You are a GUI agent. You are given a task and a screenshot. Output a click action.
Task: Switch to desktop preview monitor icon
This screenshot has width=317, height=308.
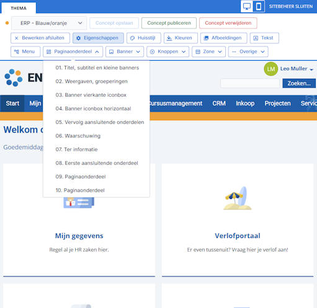247,6
